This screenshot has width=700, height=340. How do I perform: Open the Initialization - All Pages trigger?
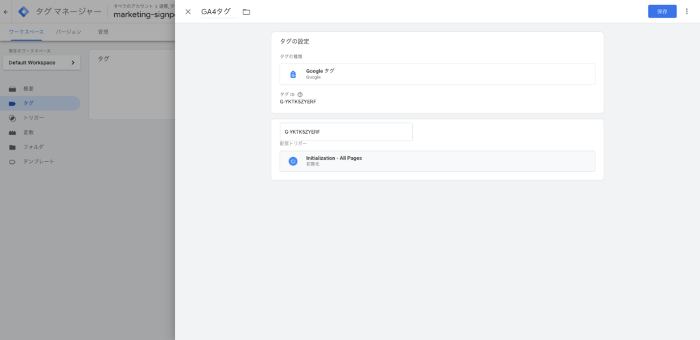click(437, 161)
